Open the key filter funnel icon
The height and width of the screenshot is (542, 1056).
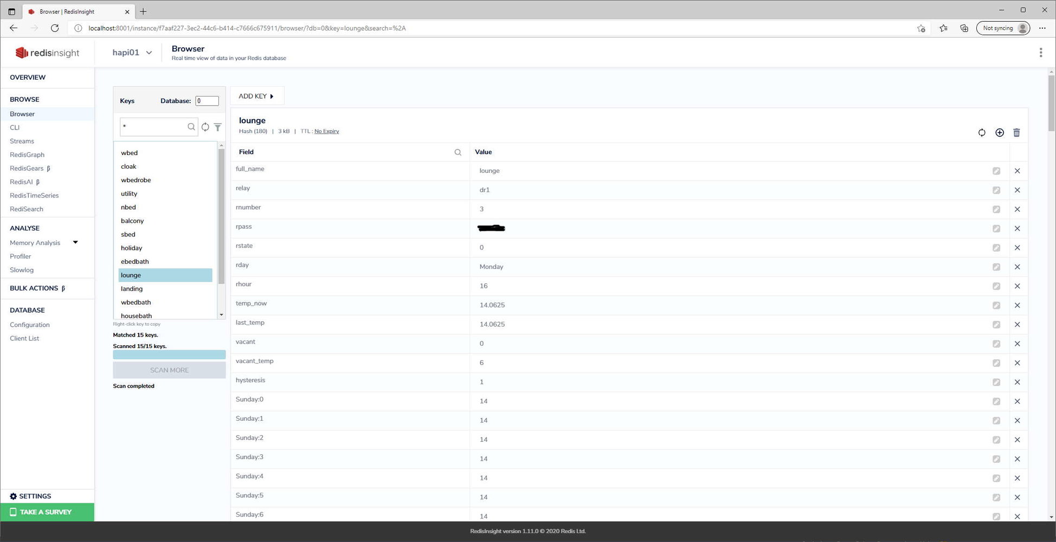click(x=217, y=127)
